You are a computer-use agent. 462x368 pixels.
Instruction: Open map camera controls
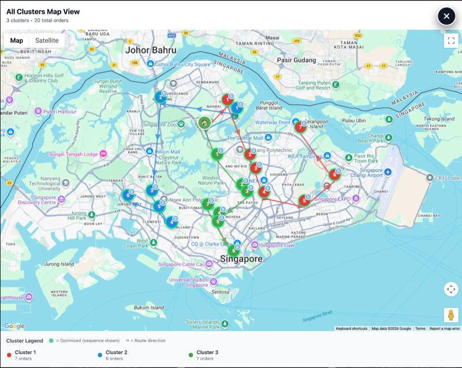(x=451, y=289)
